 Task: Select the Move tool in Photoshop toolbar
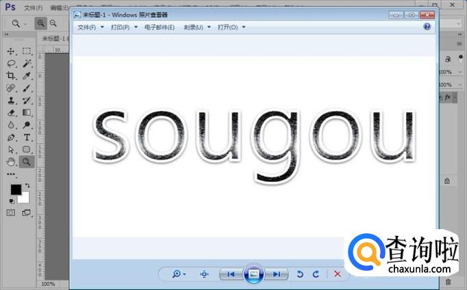pyautogui.click(x=11, y=51)
